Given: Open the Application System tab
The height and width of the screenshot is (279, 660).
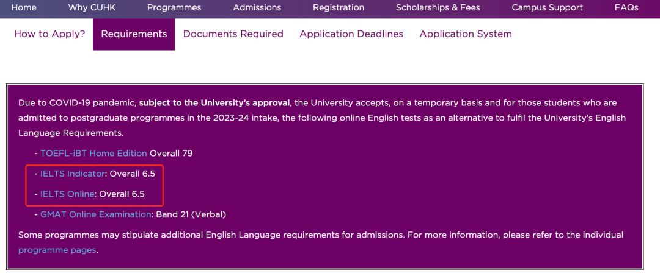Looking at the screenshot, I should 466,34.
